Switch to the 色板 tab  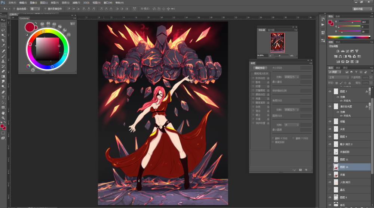point(338,16)
